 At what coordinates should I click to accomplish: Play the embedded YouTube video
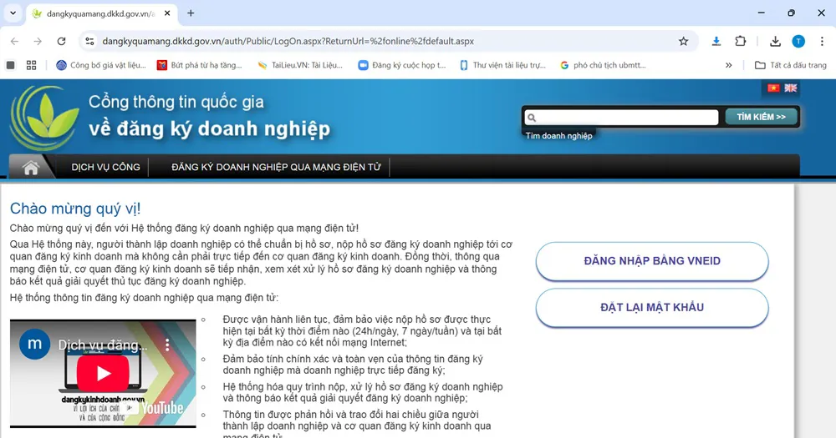pyautogui.click(x=103, y=375)
